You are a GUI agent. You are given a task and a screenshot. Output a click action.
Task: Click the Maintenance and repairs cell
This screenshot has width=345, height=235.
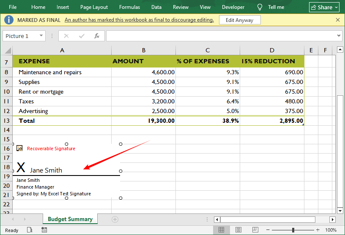[62, 72]
